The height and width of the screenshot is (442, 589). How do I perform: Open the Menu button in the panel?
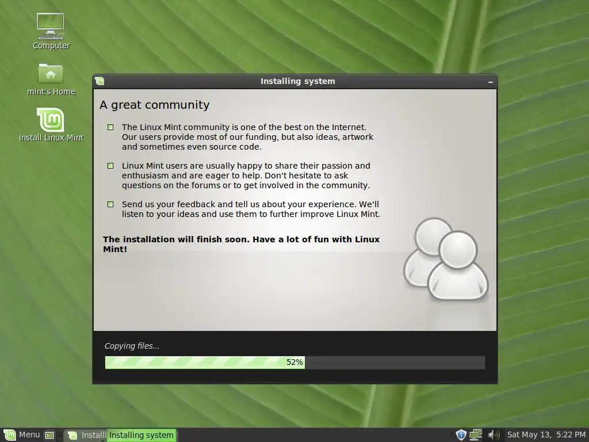pyautogui.click(x=21, y=435)
